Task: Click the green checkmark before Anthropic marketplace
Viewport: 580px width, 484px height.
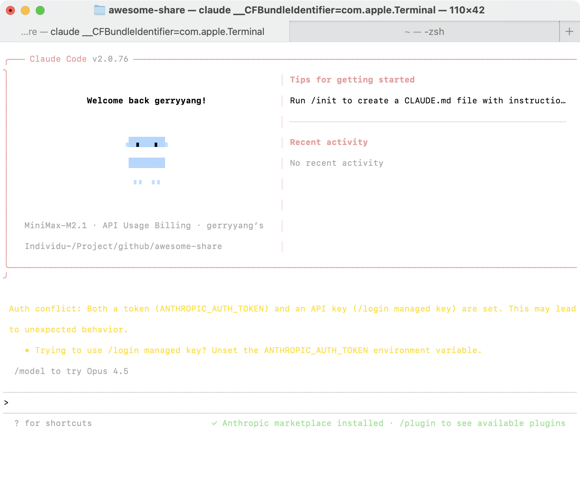Action: (215, 423)
